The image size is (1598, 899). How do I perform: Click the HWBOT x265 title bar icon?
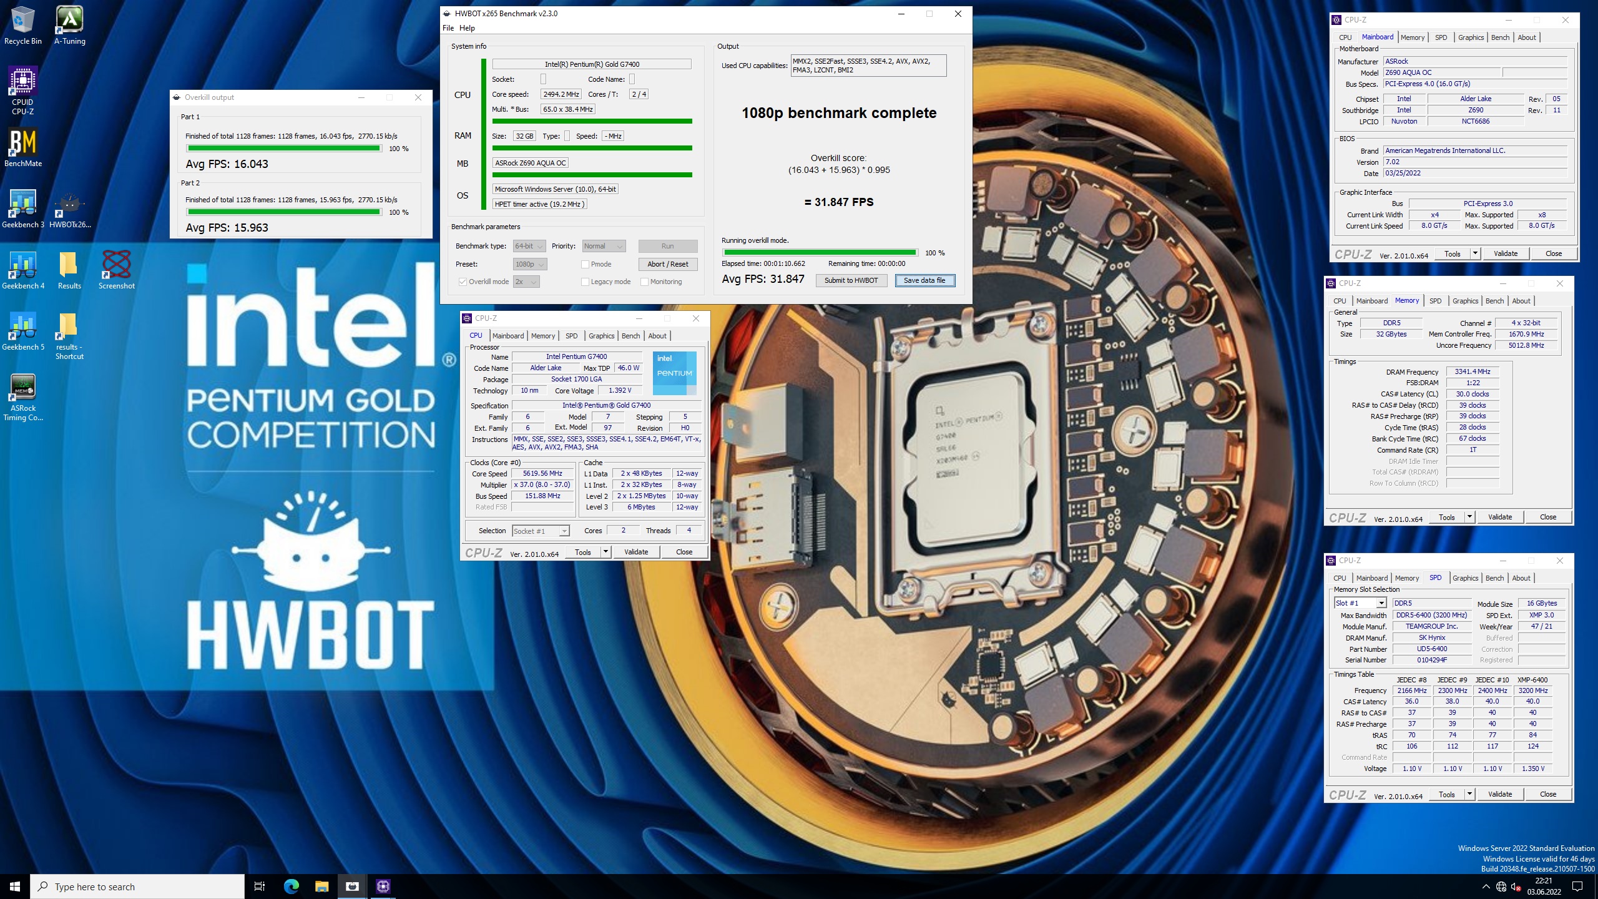pyautogui.click(x=447, y=14)
